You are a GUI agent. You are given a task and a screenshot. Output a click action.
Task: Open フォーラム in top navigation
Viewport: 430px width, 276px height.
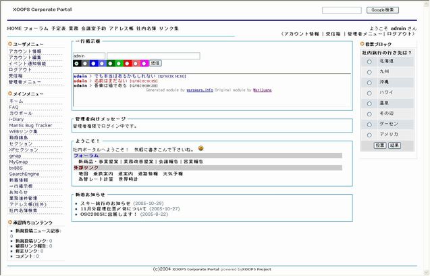coord(36,29)
